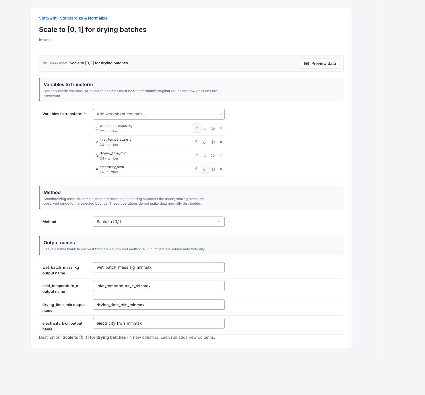This screenshot has height=395, width=425.
Task: Edit drying_time_min output name field
Action: 159,305
